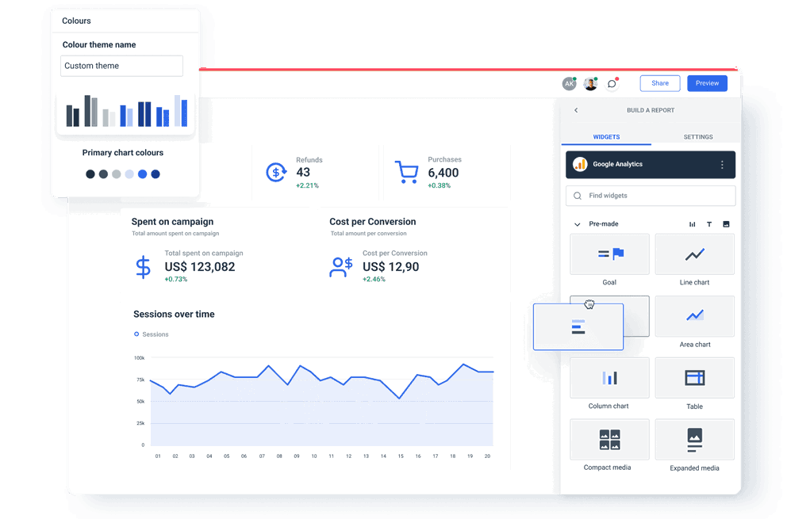Click the +2.21% refunds change
The width and height of the screenshot is (787, 519).
307,185
